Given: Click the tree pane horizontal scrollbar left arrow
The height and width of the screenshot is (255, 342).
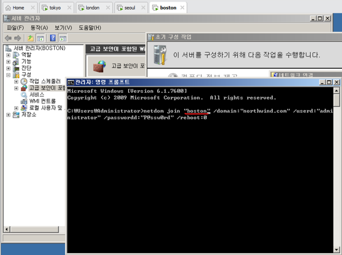Looking at the screenshot, I should tap(7, 229).
